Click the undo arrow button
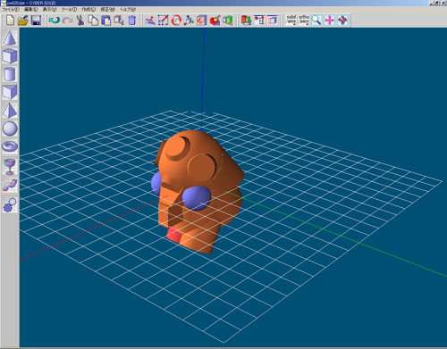 tap(55, 21)
